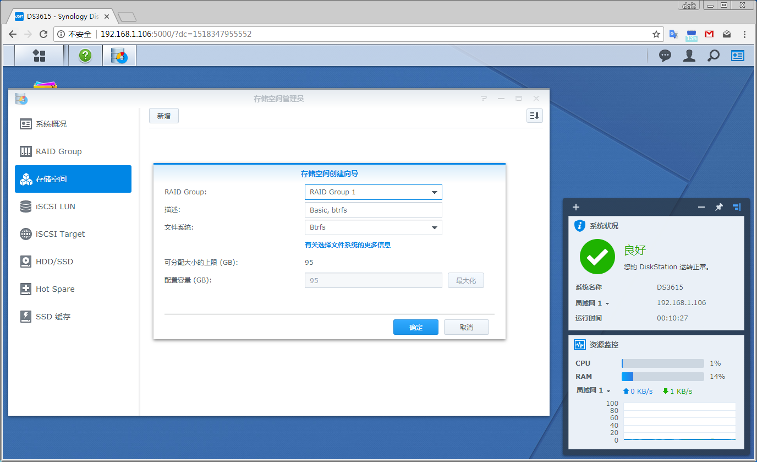Open the calendar extension icon
This screenshot has height=462, width=757.
point(692,35)
